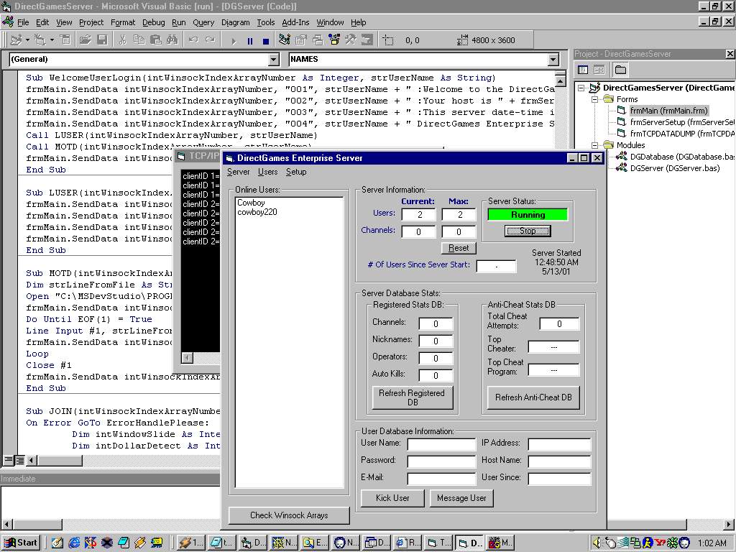Toggle Folders icon in Project panel
This screenshot has height=552, width=736.
pos(620,70)
